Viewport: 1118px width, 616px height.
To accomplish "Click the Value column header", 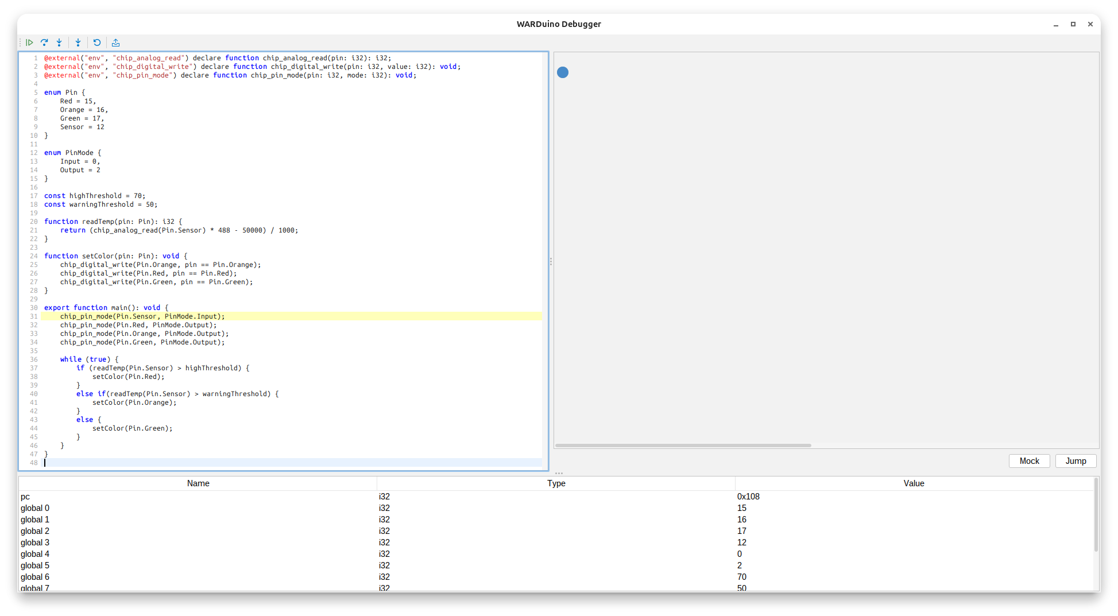I will point(914,483).
